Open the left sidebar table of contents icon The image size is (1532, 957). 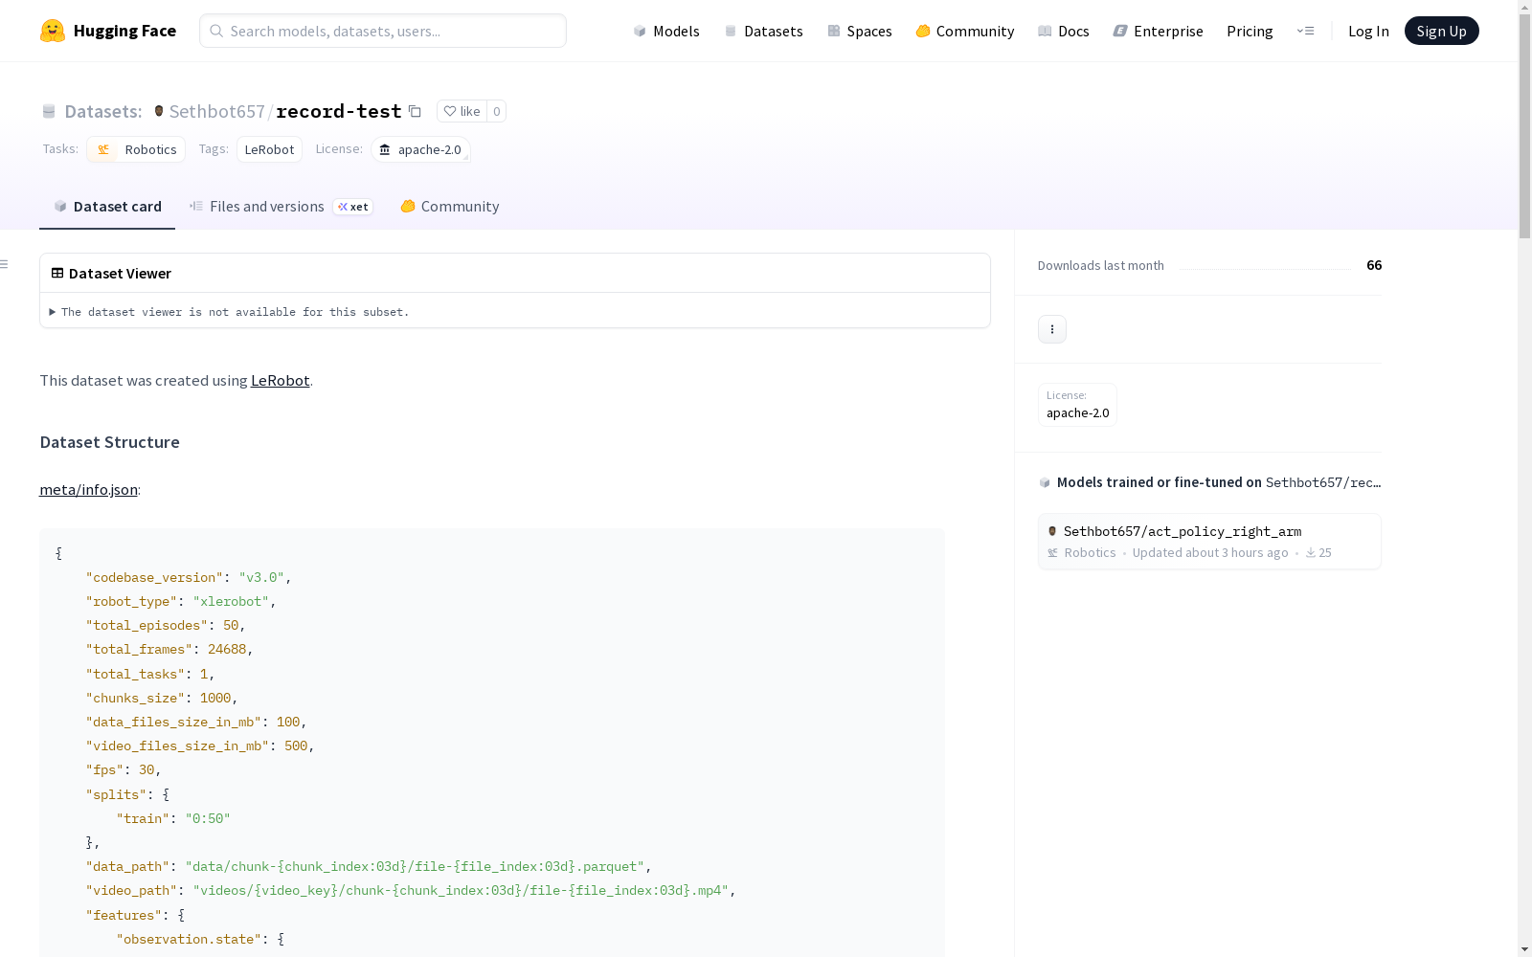(5, 264)
